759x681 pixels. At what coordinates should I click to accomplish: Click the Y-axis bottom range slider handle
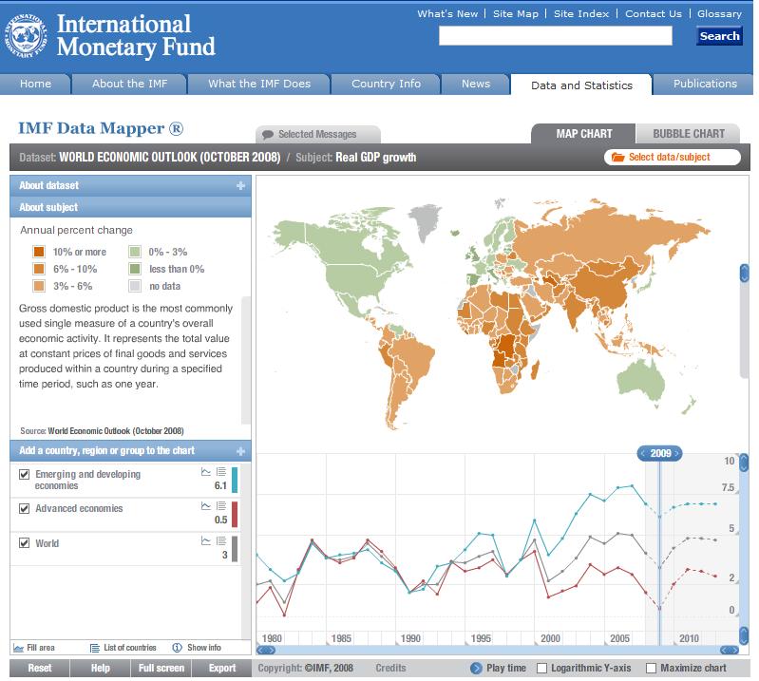pos(744,634)
